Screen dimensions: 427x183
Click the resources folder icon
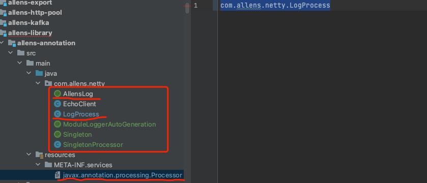pyautogui.click(x=40, y=155)
